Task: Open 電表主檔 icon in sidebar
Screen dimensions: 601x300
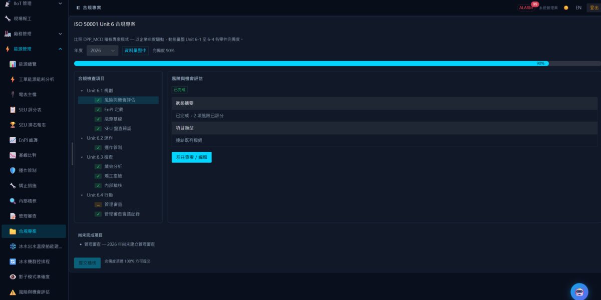Action: [13, 94]
